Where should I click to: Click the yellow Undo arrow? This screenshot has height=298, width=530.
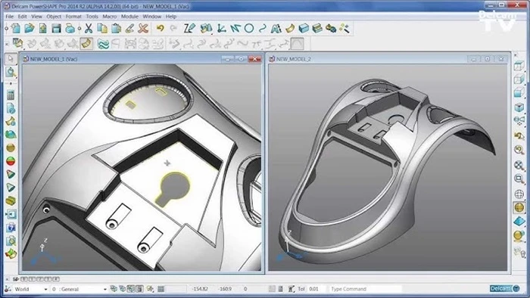click(160, 28)
